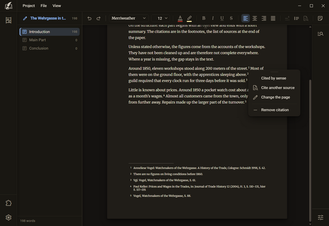The width and height of the screenshot is (329, 226).
Task: Click footnote 5 'Vogel' S. 88
Action: click(x=162, y=196)
